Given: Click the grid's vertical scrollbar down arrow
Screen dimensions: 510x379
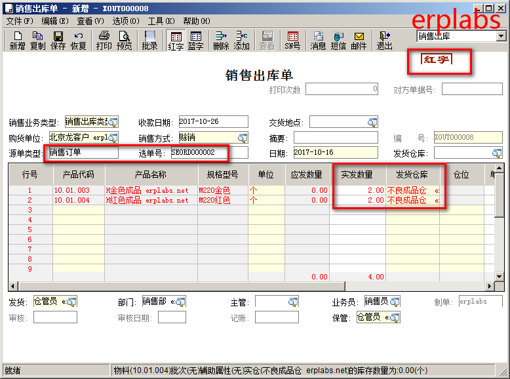Looking at the screenshot, I should click(x=499, y=277).
